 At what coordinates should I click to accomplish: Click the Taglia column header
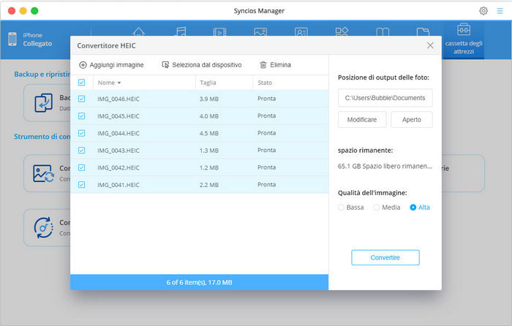pyautogui.click(x=208, y=83)
